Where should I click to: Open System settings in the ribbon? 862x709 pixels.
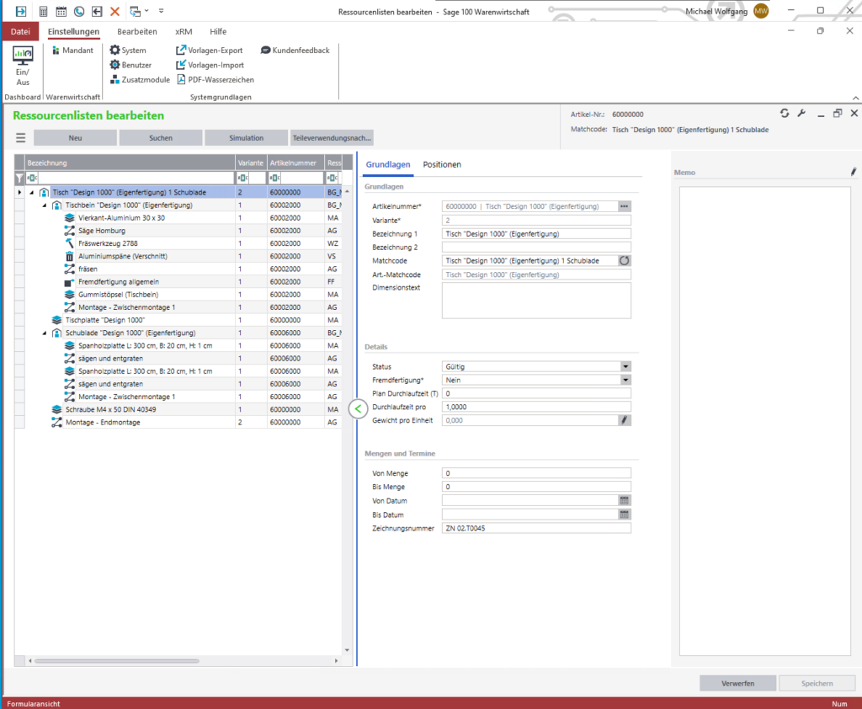(x=128, y=50)
